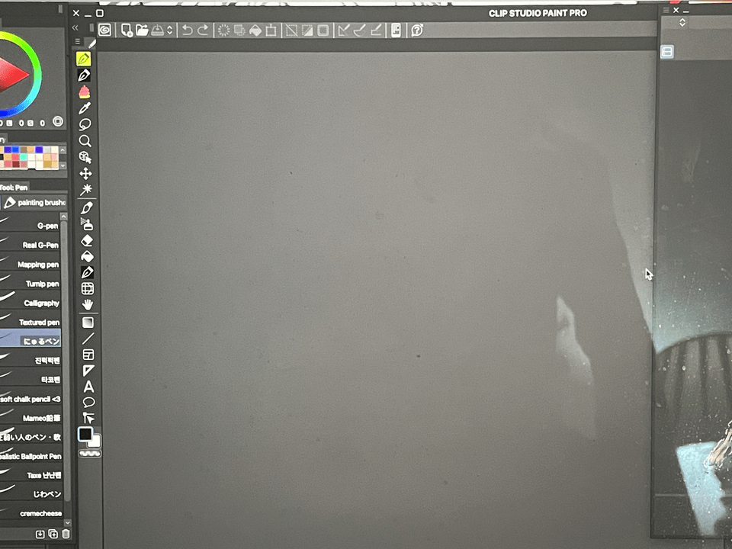Click the scroll-up arrow of the sub tool list
The image size is (732, 549).
click(x=63, y=217)
